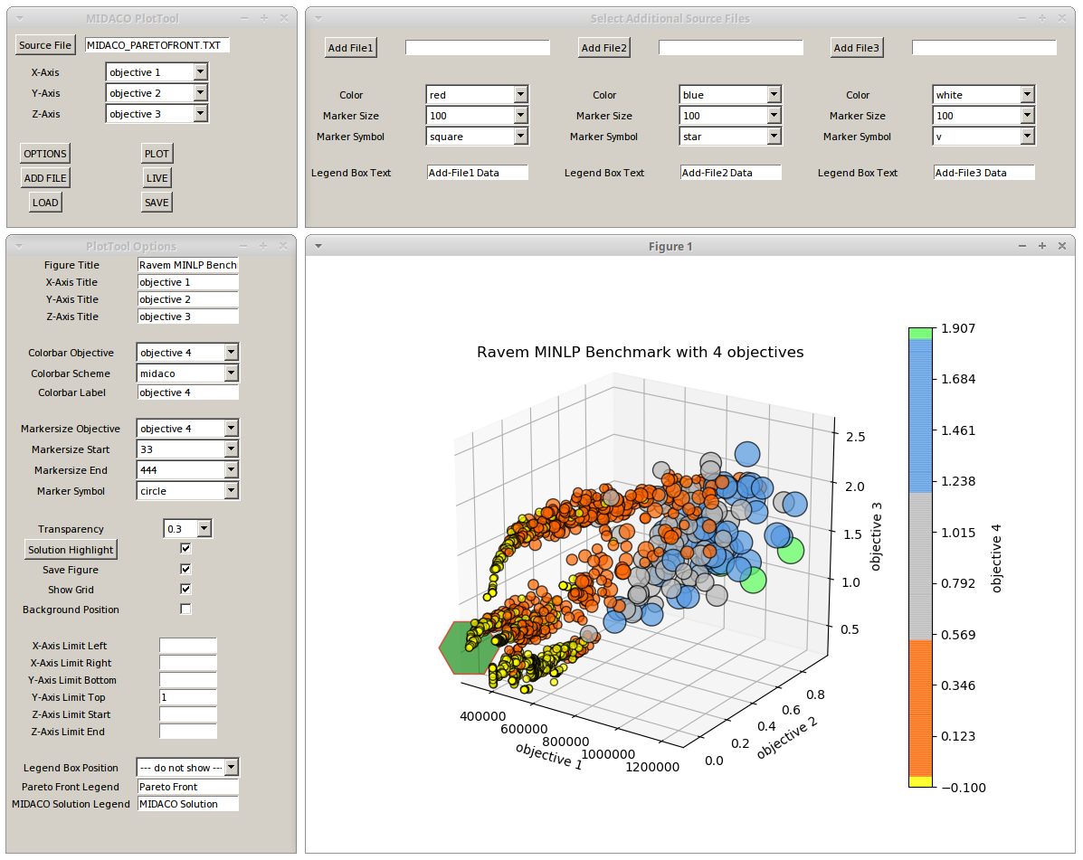Click the Add File2 button
Screen dimensions: 1083x860
pos(604,48)
